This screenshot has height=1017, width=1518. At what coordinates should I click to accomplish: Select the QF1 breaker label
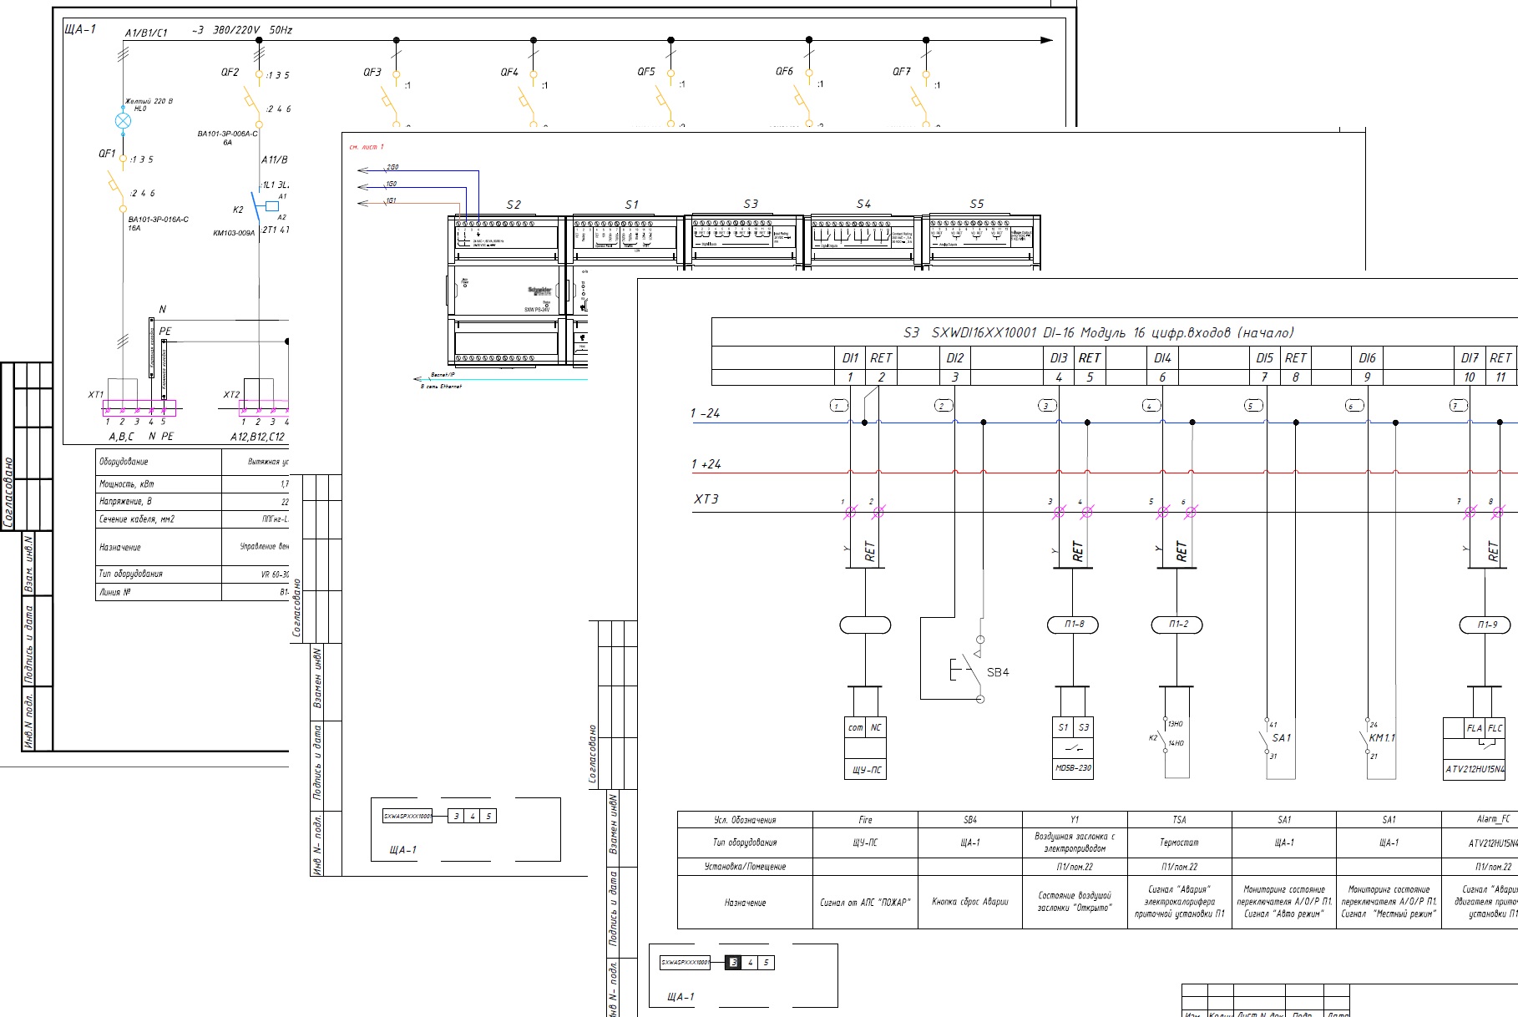107,154
